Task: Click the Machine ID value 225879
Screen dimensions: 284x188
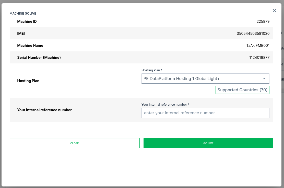Action: (x=263, y=21)
